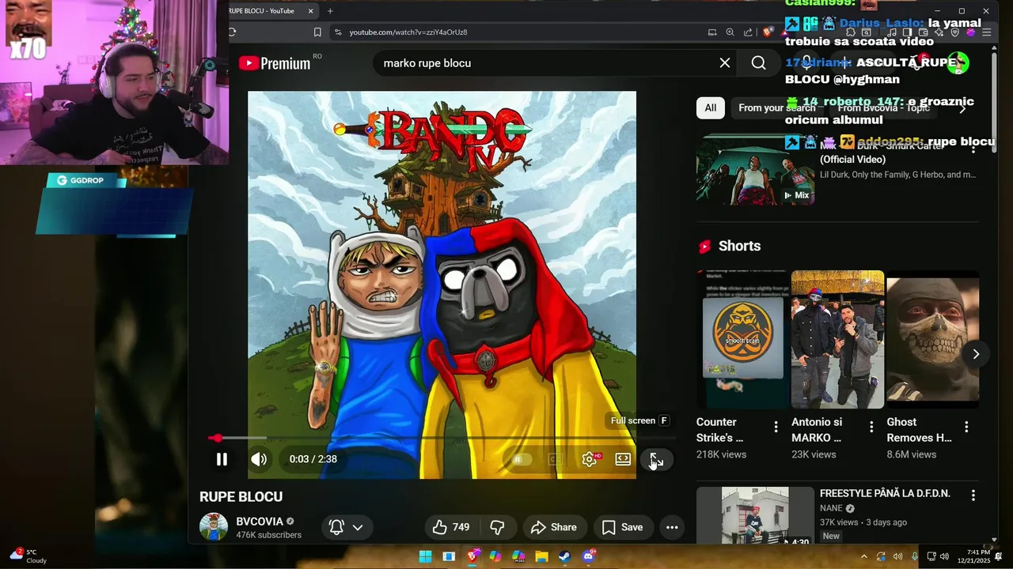Toggle the autoplay switch in player

coord(520,459)
